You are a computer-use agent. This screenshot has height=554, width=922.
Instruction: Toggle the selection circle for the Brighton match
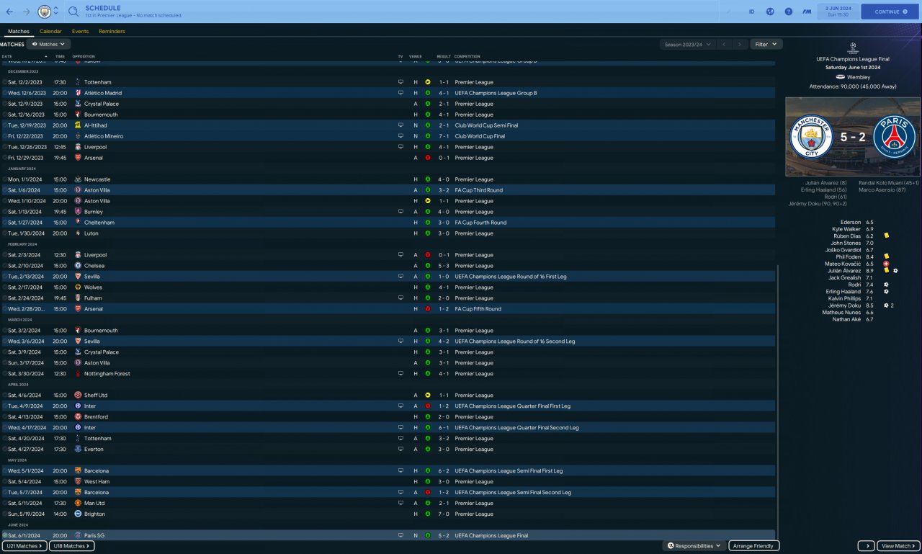5,514
